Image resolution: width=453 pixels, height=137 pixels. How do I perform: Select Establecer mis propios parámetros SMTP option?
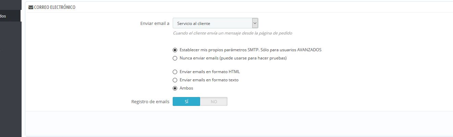coord(175,50)
